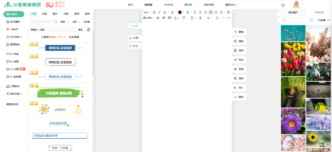This screenshot has width=332, height=152.
Task: Open the skin theme T-shirt icon
Action: click(x=283, y=5)
